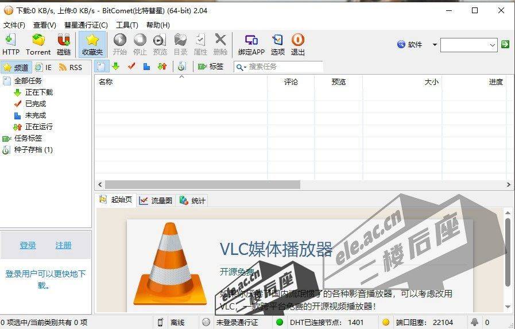
Task: Click the 退出 exit icon
Action: pos(297,44)
